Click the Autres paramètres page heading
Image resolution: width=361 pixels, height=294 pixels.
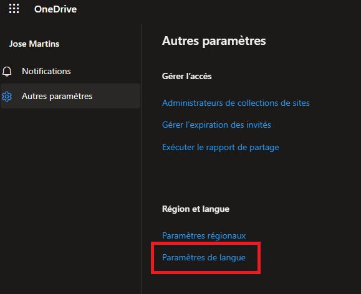pyautogui.click(x=214, y=41)
